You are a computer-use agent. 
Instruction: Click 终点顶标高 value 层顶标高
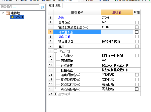click(x=117, y=79)
